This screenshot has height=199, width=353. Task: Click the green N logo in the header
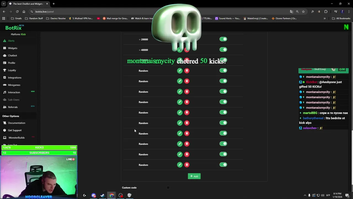pos(346,27)
